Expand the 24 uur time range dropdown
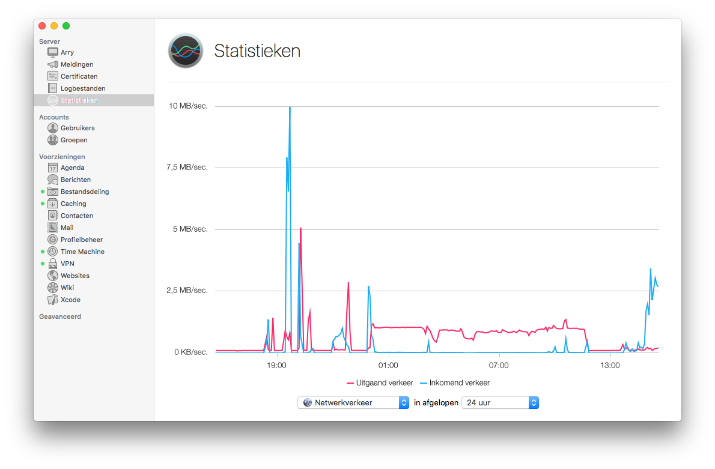The image size is (715, 469). [x=500, y=403]
